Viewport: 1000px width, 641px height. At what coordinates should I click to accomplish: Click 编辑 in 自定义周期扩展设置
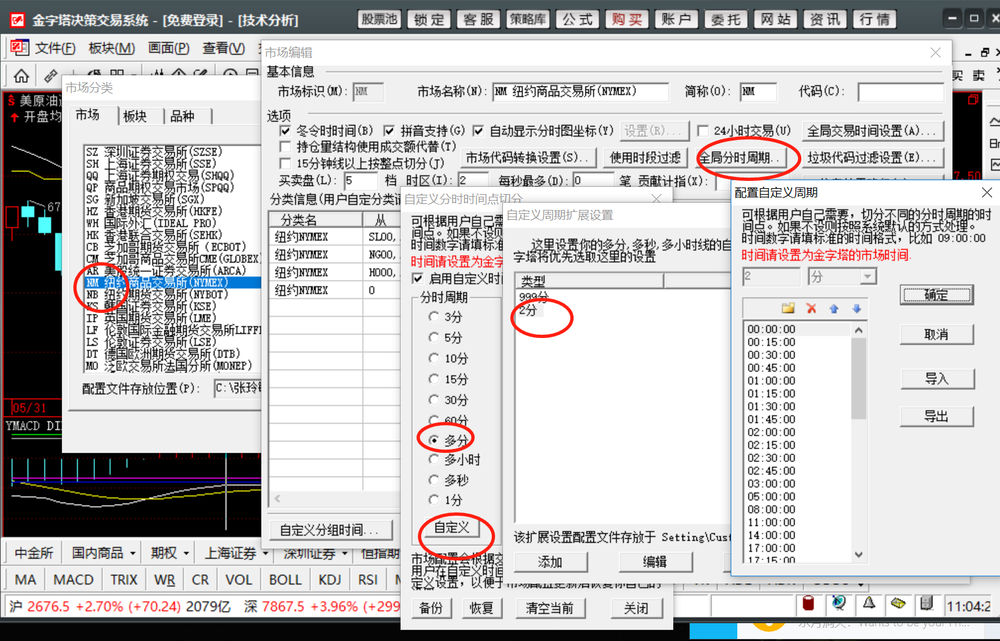655,562
